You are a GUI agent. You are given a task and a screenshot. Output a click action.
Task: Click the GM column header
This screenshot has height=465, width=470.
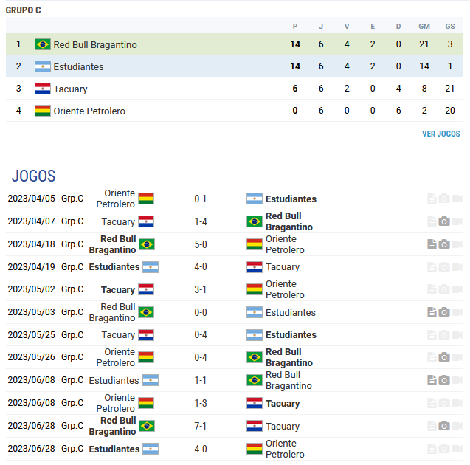[x=424, y=26]
